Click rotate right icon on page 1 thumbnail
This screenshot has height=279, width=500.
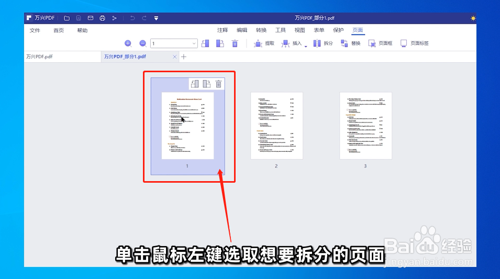click(x=207, y=84)
